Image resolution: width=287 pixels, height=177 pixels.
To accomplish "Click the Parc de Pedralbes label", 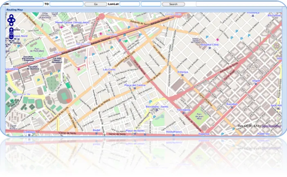I will tap(37, 50).
